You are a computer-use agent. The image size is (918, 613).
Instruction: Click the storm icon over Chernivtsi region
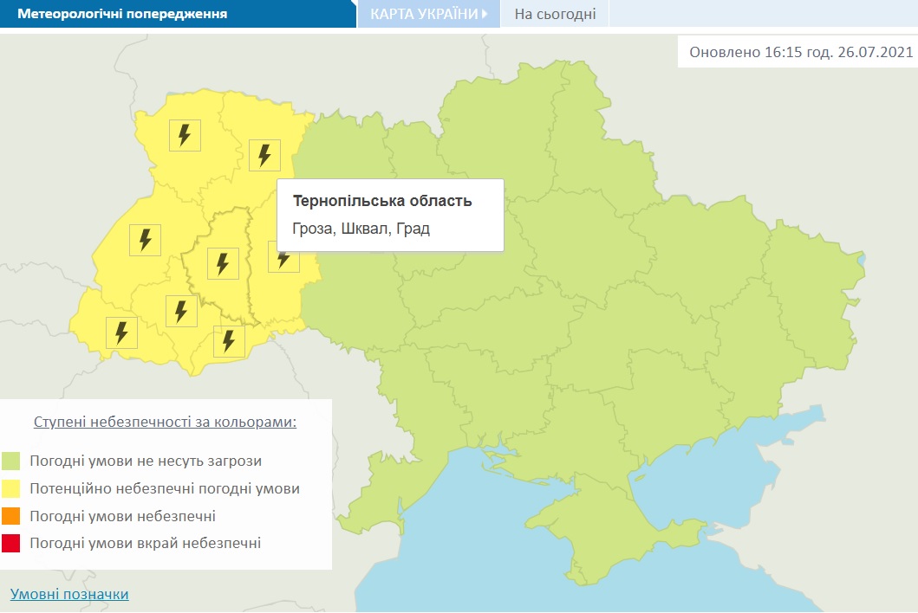click(228, 339)
